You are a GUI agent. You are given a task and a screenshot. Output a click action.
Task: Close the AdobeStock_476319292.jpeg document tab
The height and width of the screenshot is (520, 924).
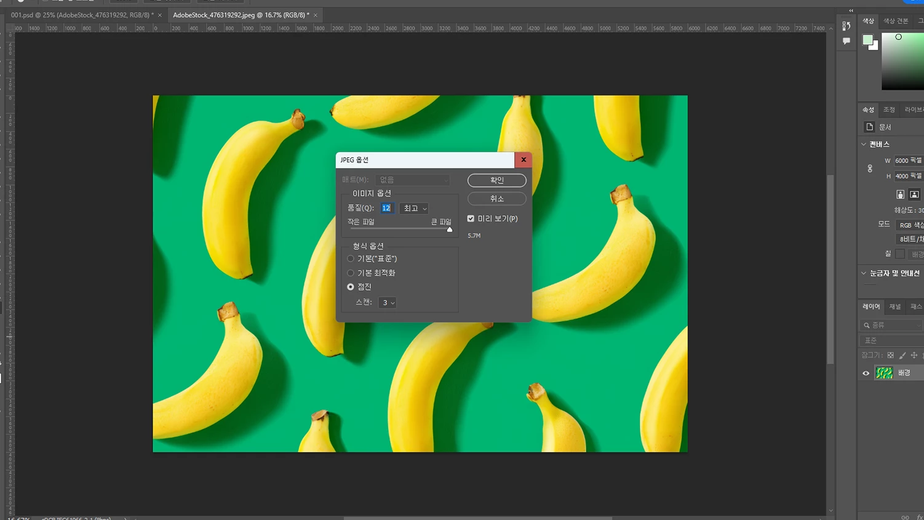click(x=316, y=15)
